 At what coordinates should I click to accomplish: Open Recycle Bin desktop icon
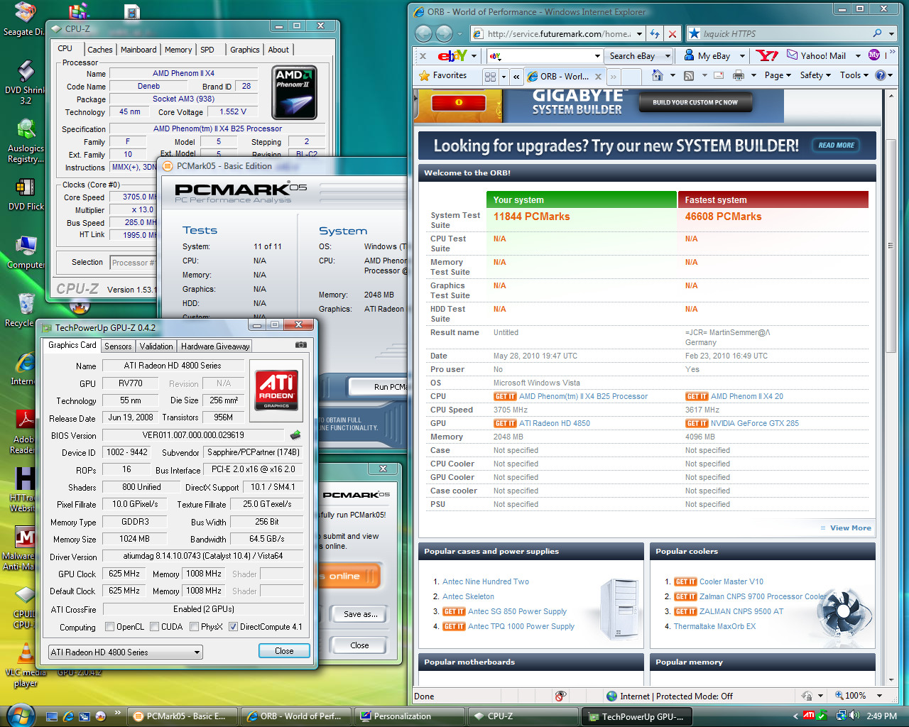26,310
